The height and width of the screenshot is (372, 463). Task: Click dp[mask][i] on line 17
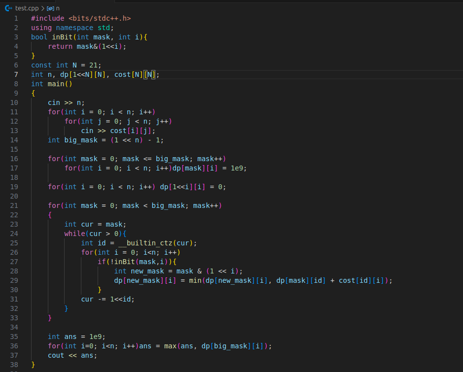(x=195, y=168)
